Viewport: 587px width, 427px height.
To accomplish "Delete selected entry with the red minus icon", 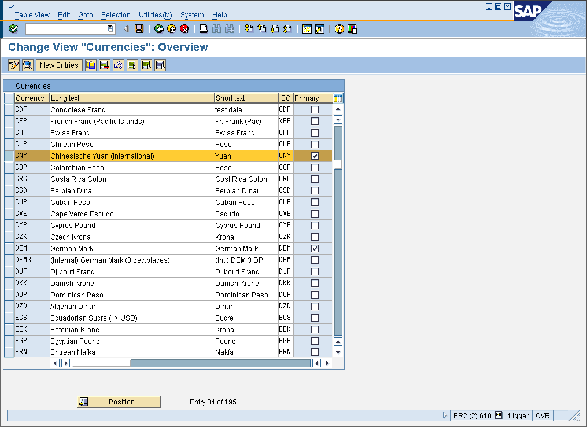I will pyautogui.click(x=105, y=65).
